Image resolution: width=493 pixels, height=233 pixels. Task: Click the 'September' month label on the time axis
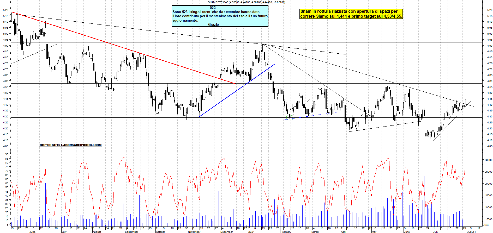coord(132,232)
